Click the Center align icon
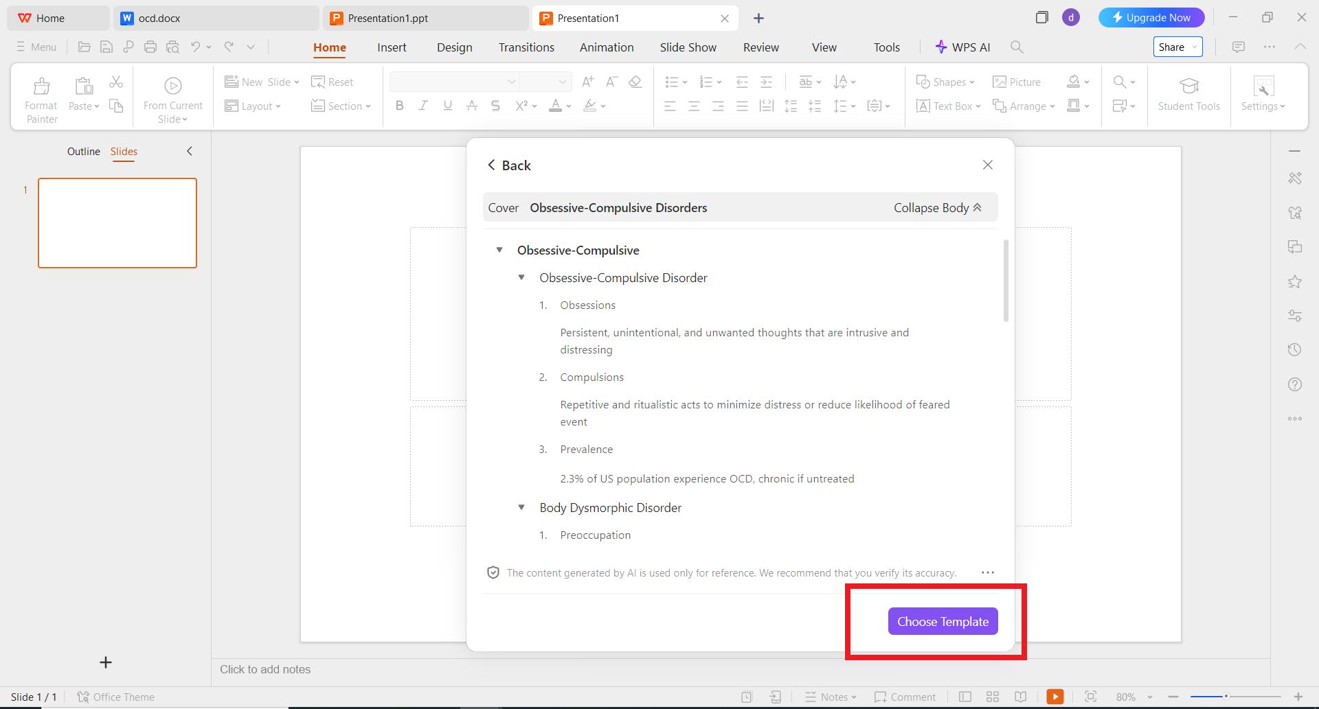This screenshot has height=709, width=1319. pos(694,106)
